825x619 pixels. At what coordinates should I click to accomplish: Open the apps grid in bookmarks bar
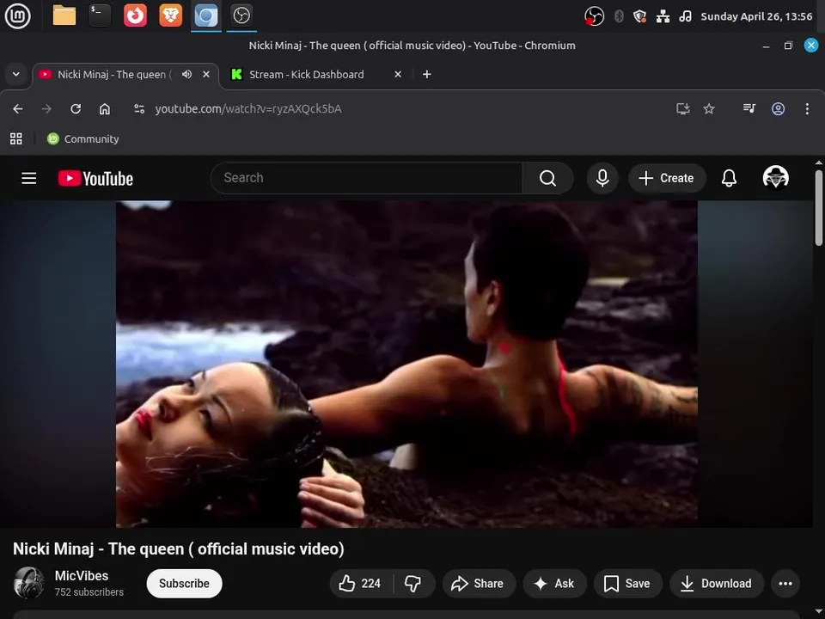tap(16, 139)
